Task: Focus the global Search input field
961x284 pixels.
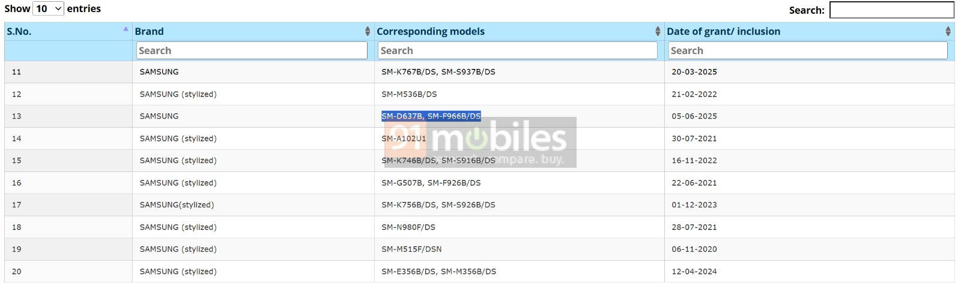Action: click(x=891, y=10)
